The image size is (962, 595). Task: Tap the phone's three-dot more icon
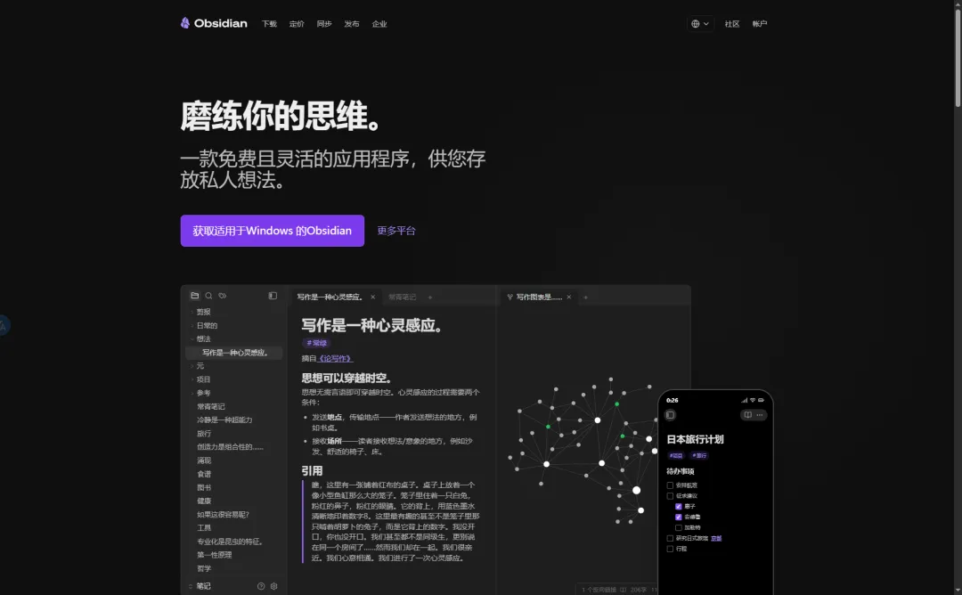tap(760, 415)
